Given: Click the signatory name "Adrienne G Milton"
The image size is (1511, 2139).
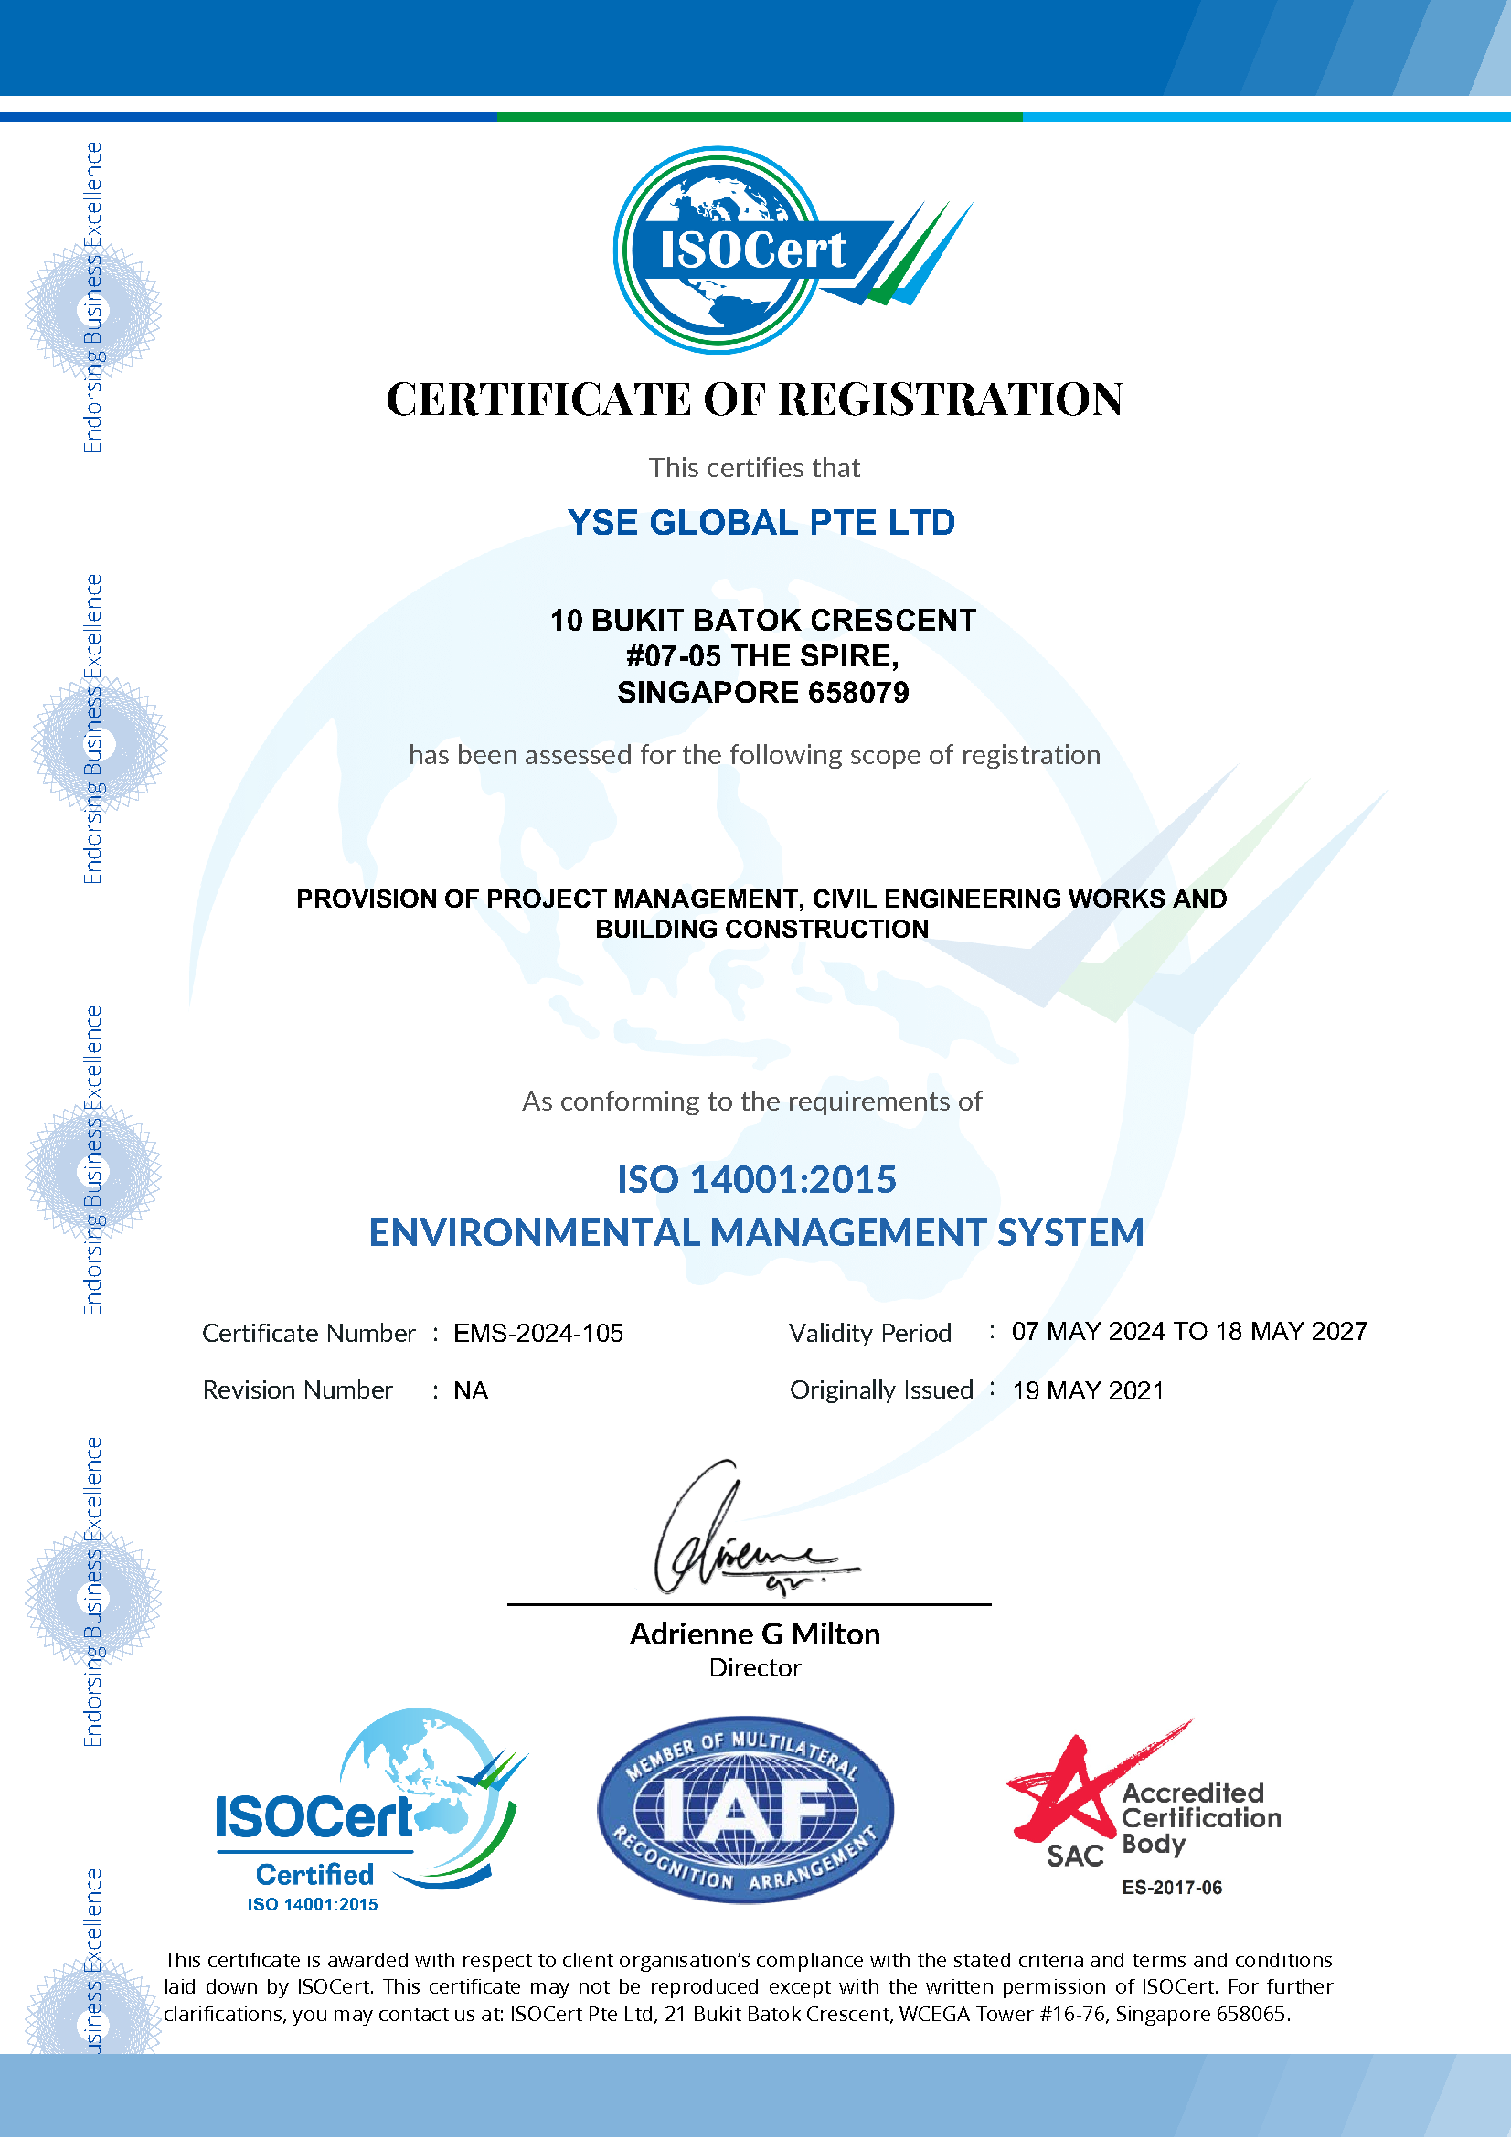Looking at the screenshot, I should click(754, 1635).
